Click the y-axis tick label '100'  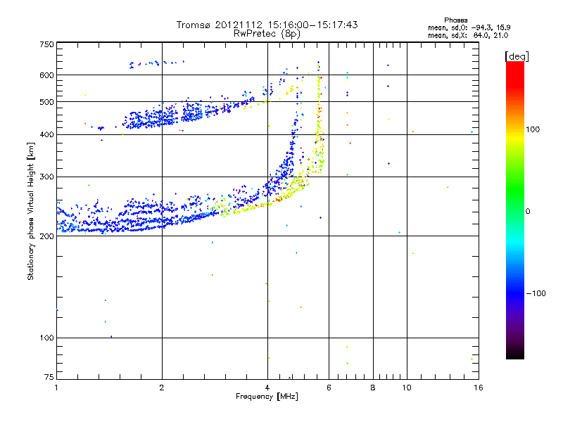(46, 338)
